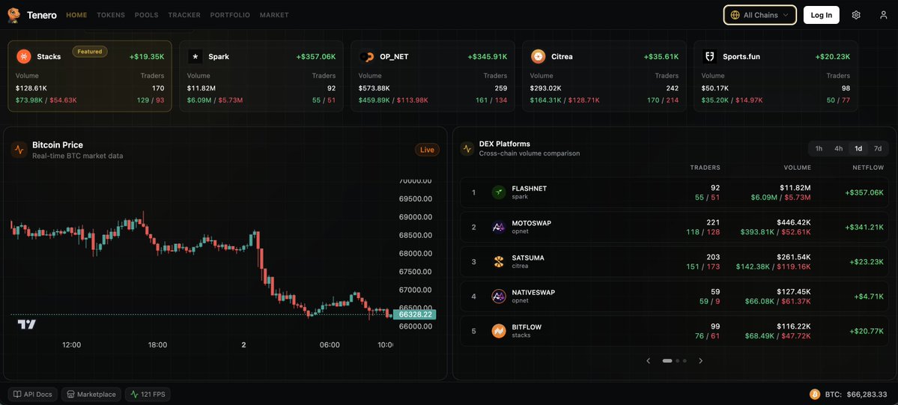Click the DEX Platforms pulse icon
This screenshot has width=898, height=405.
[x=467, y=148]
